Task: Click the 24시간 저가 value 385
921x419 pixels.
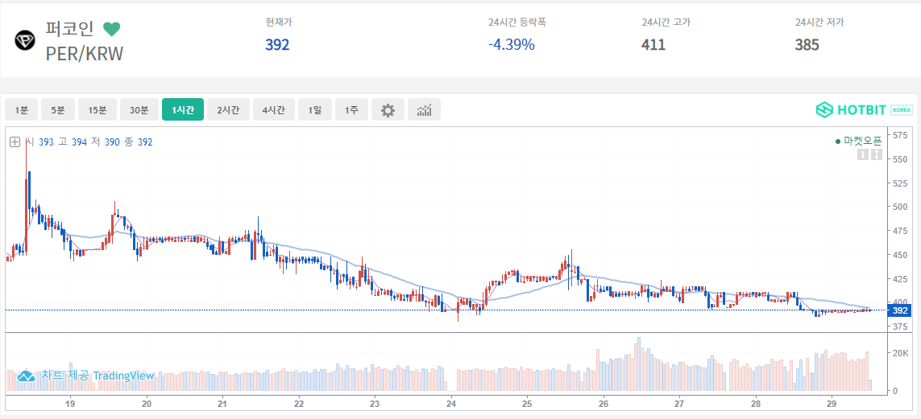Action: tap(807, 44)
